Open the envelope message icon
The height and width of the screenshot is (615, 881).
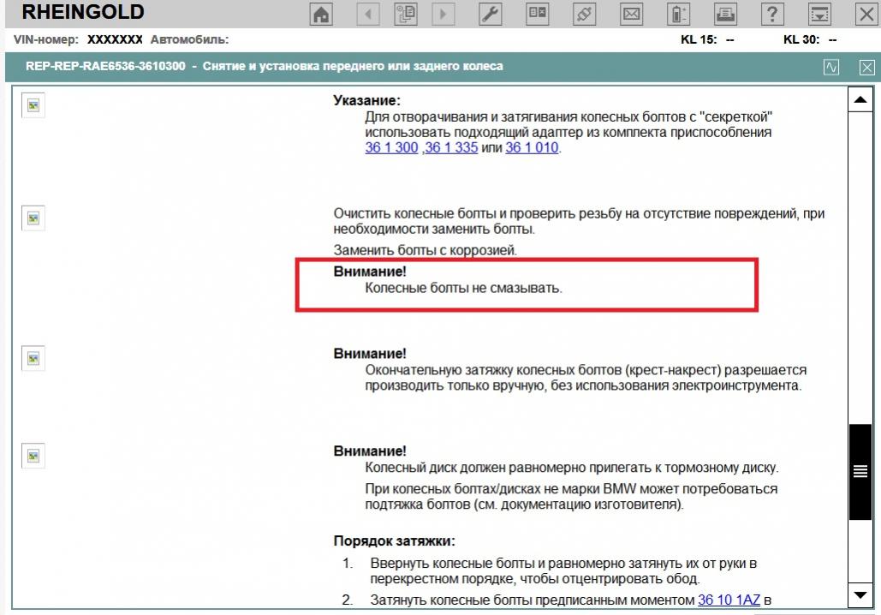pyautogui.click(x=632, y=15)
